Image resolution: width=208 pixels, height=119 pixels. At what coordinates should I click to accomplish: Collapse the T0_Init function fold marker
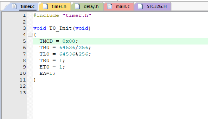click(x=30, y=35)
